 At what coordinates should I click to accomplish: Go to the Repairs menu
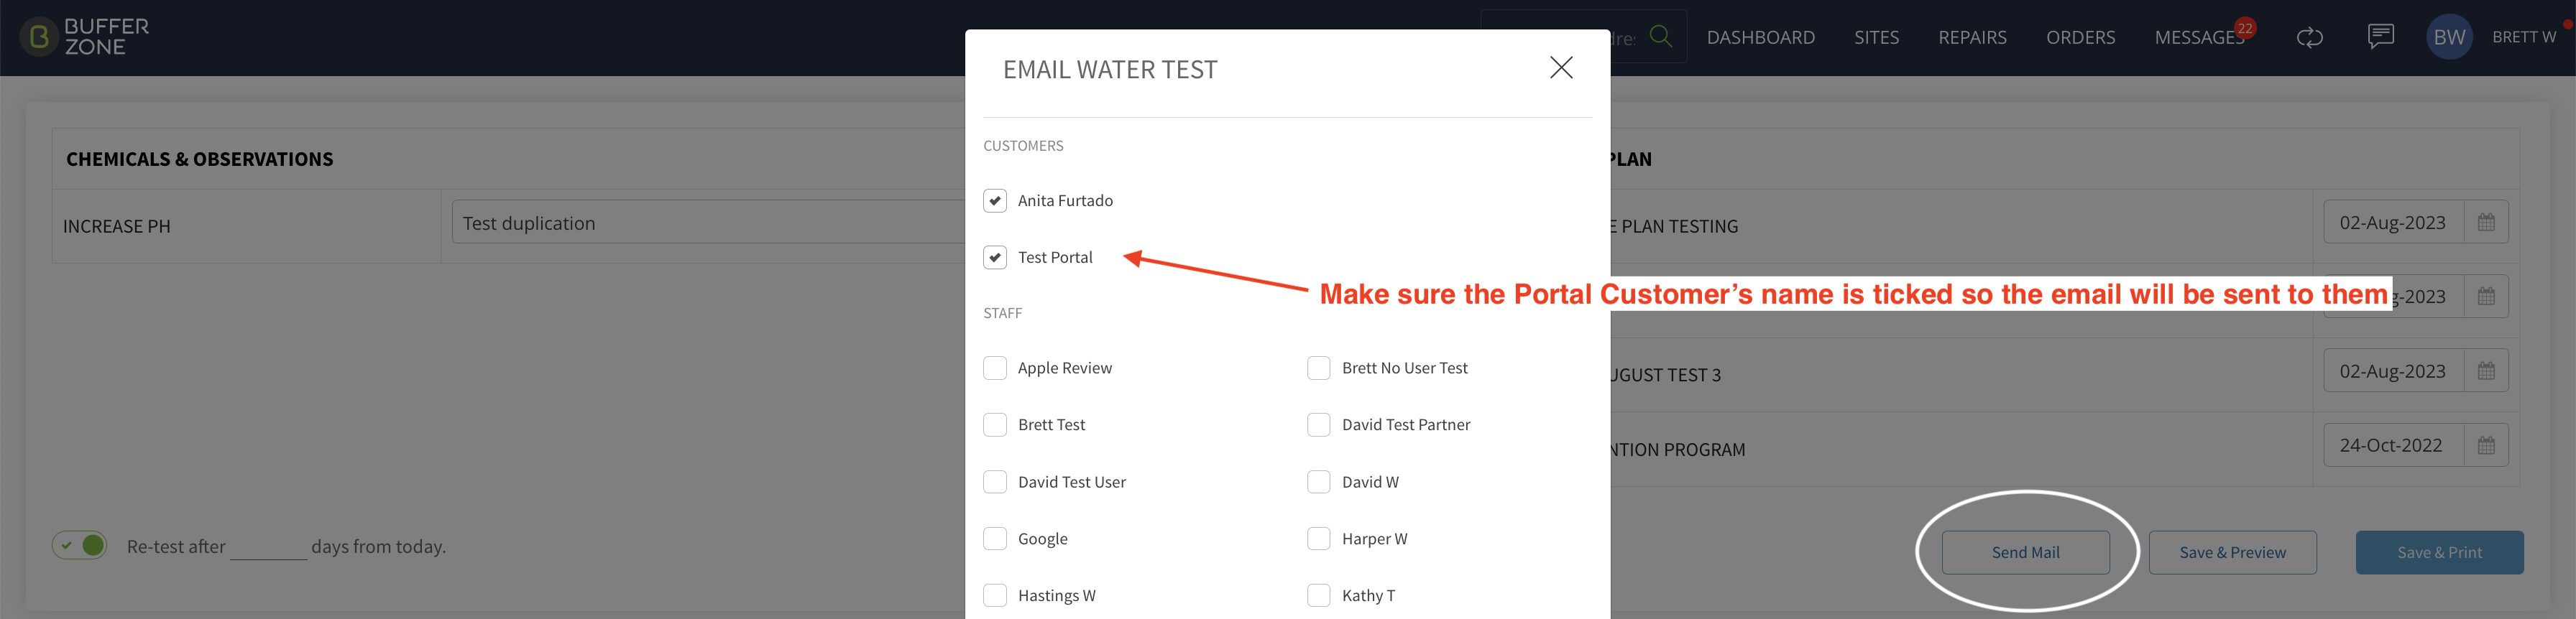tap(1972, 38)
